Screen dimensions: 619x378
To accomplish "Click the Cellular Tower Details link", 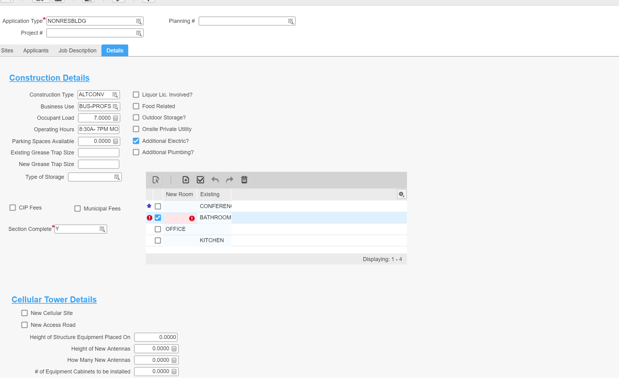I will pos(54,300).
